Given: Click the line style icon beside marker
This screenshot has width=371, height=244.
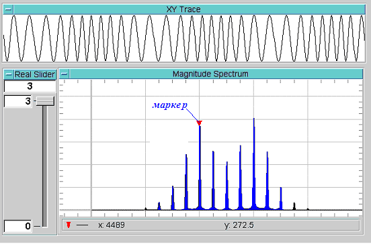Looking at the screenshot, I should 83,225.
